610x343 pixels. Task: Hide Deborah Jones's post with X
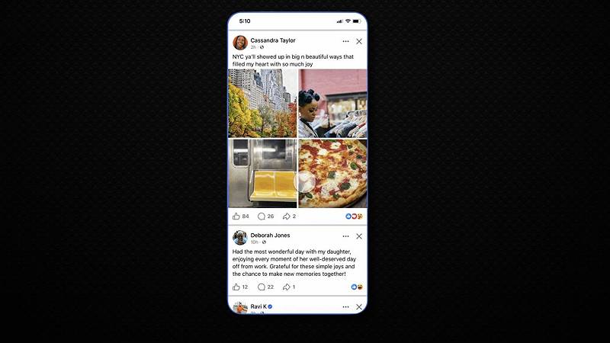pyautogui.click(x=359, y=236)
